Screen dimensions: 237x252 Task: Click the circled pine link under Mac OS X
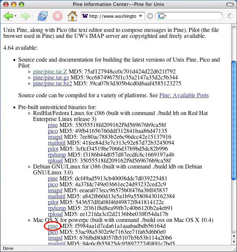coord(53,226)
